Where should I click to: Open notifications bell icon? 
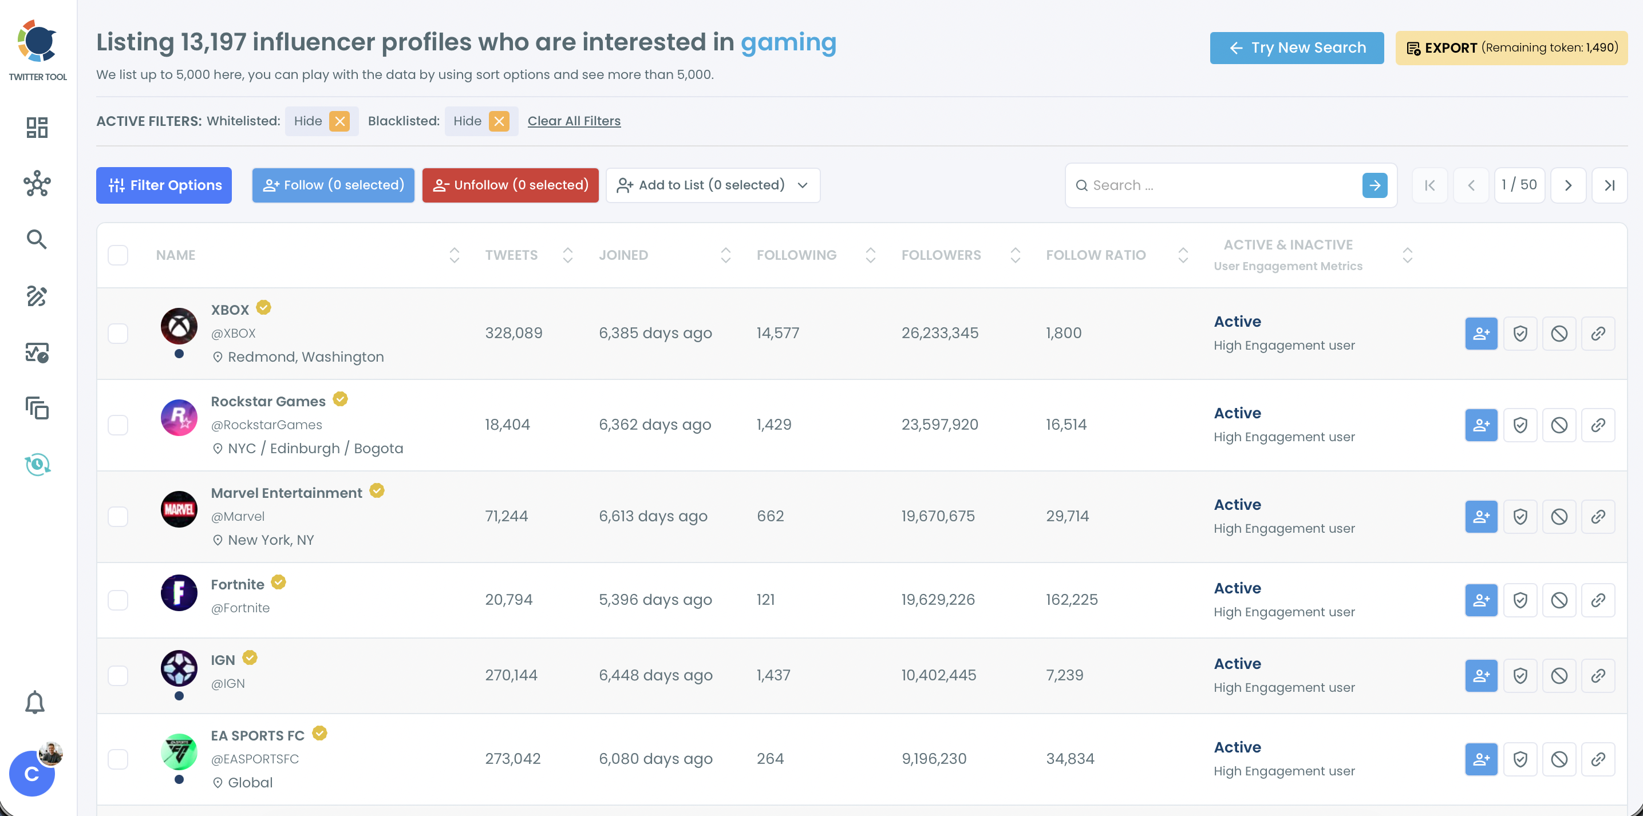[35, 703]
